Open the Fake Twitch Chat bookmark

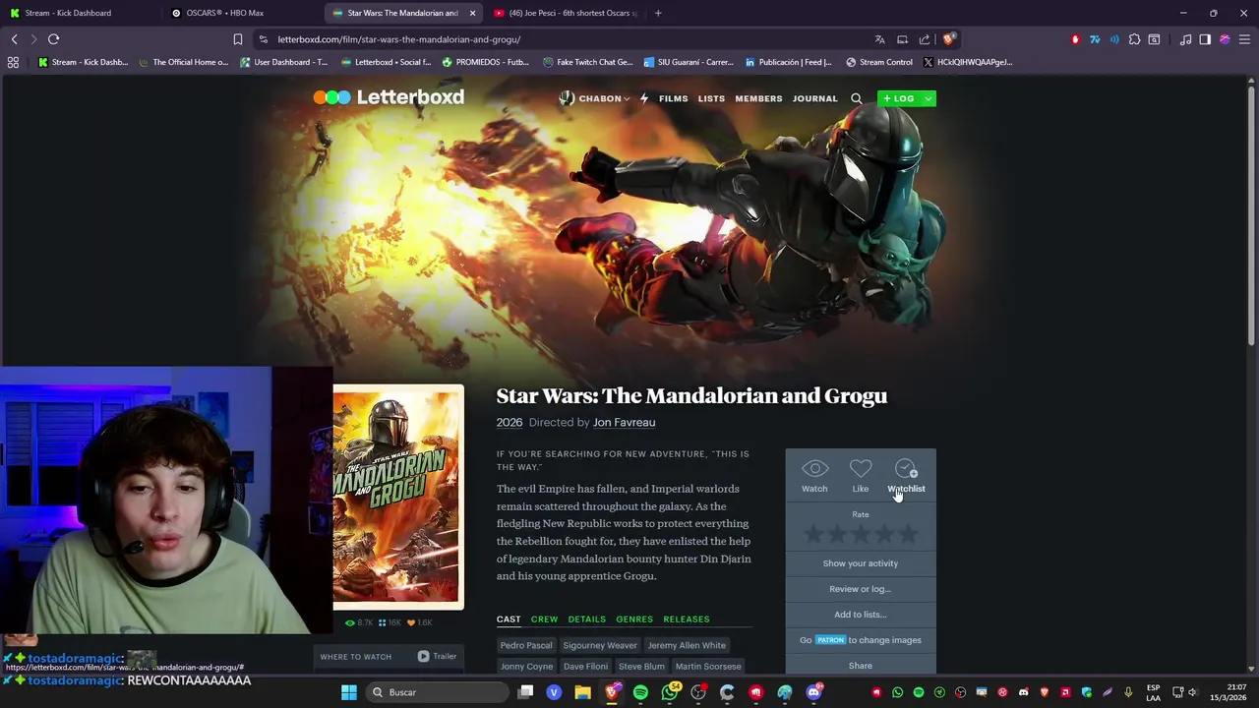588,62
